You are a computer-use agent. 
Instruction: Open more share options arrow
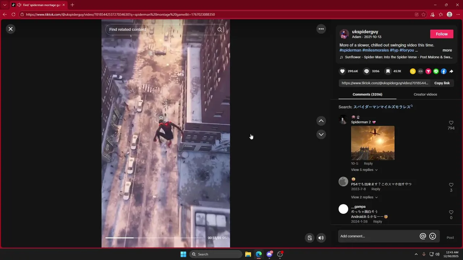point(451,71)
